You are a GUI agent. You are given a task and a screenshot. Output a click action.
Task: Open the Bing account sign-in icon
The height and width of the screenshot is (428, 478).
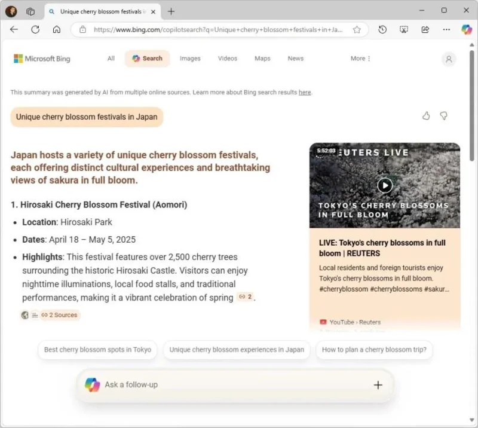pos(449,59)
